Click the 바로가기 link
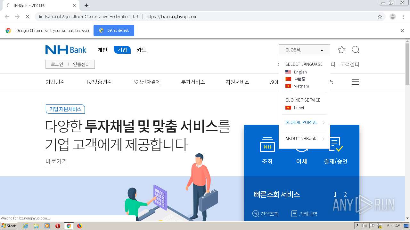Image resolution: width=410 pixels, height=230 pixels. pyautogui.click(x=56, y=161)
